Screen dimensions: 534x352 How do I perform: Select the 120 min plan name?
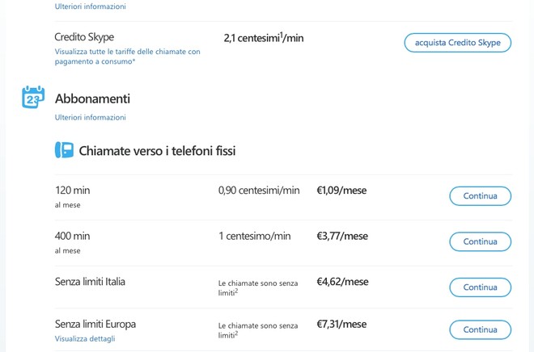pos(73,191)
